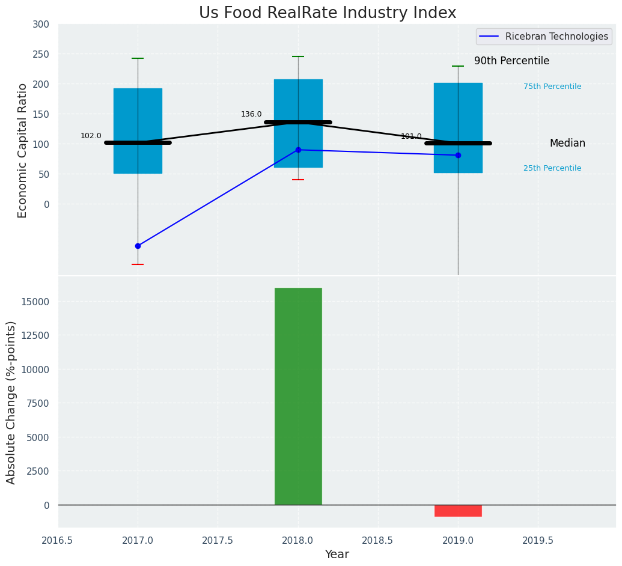Click the Year x-axis label
This screenshot has width=622, height=566.
point(337,555)
